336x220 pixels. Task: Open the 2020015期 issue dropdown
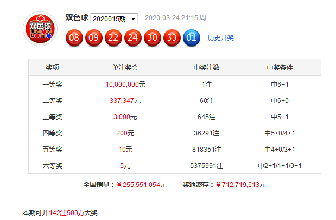pyautogui.click(x=114, y=18)
